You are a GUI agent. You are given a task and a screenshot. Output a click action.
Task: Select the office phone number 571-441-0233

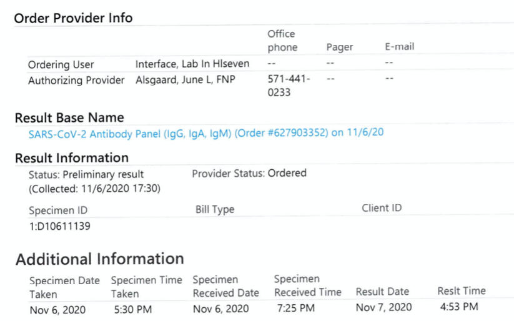point(289,86)
